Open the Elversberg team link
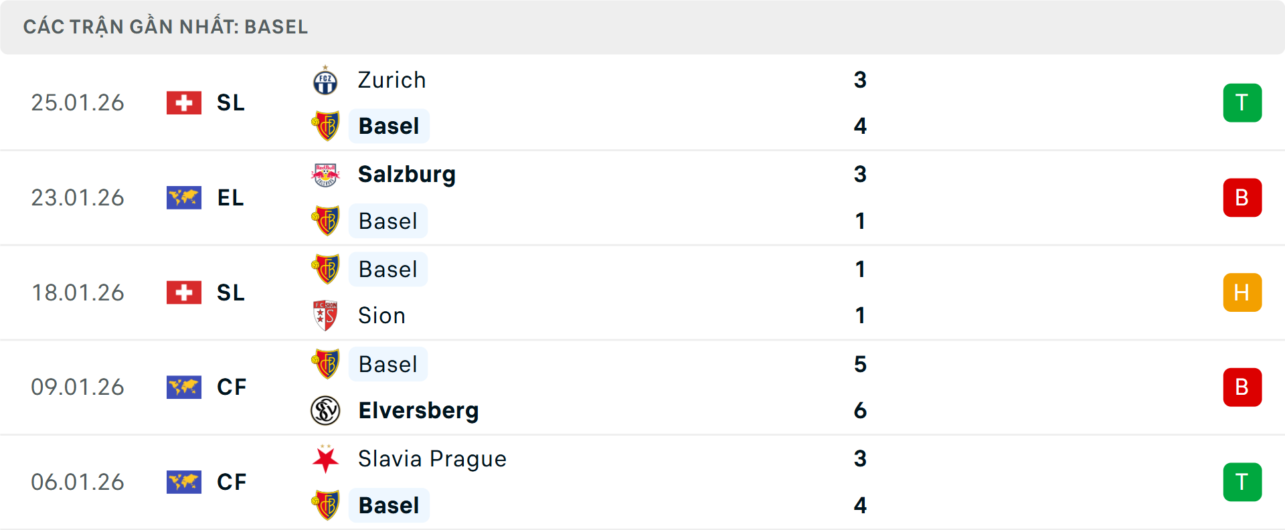Viewport: 1285px width, 530px height. 418,410
